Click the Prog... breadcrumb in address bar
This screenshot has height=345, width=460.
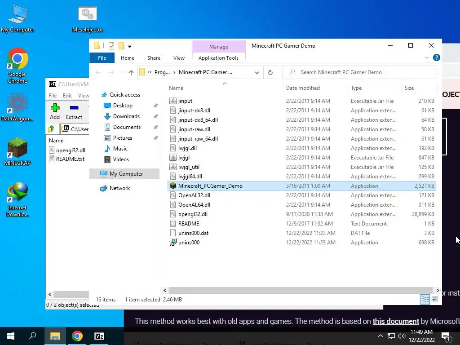click(162, 72)
